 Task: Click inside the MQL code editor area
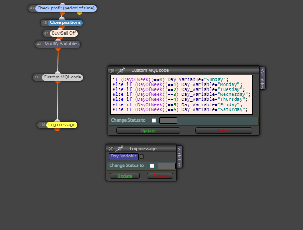pyautogui.click(x=182, y=95)
